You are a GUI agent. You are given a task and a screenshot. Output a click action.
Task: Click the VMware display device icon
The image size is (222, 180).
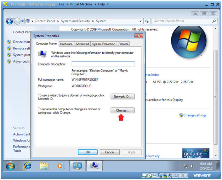pos(175,176)
